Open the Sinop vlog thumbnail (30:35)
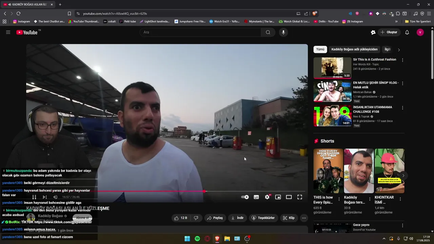Screen dimensions: 434x244 pos(332,91)
